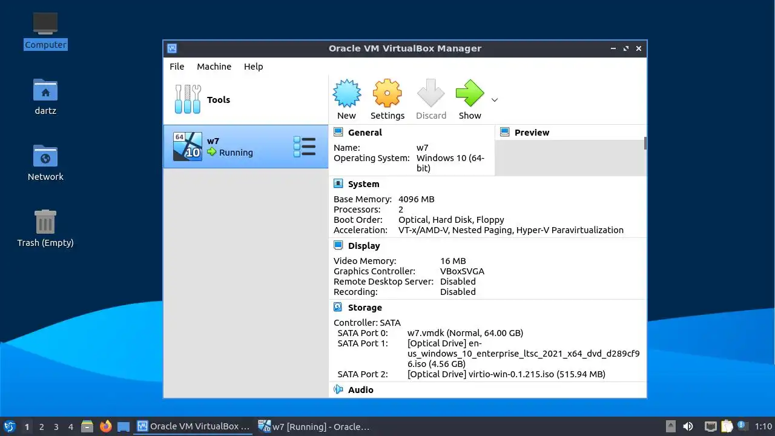Click the Acceleration value text
This screenshot has height=436, width=775.
(511, 230)
